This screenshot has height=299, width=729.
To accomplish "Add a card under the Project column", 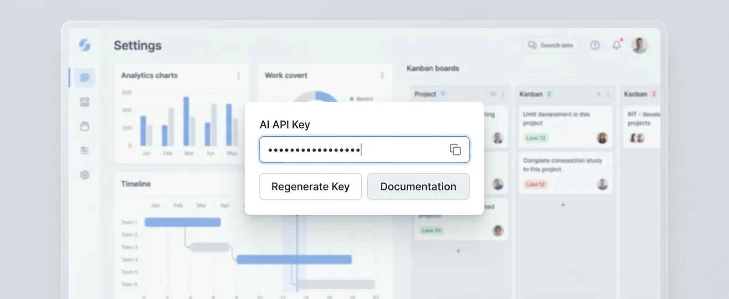I will point(458,251).
